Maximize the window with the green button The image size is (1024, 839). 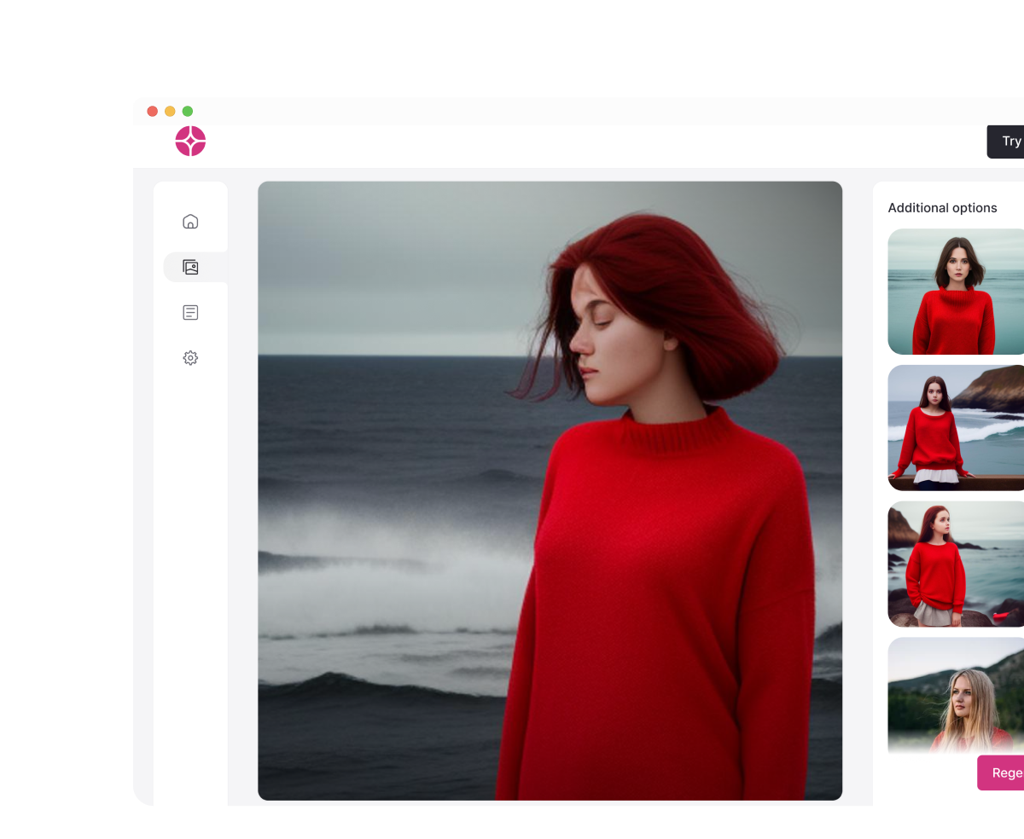[x=188, y=112]
